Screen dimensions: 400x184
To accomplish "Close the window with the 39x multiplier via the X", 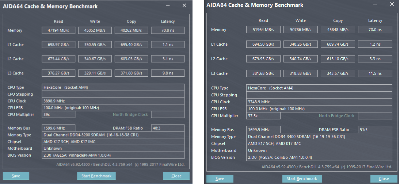I will (184, 5).
